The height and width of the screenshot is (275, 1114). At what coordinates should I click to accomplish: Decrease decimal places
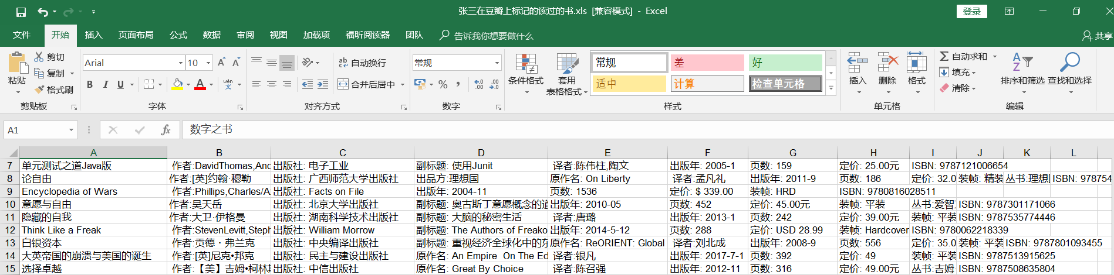click(x=494, y=84)
